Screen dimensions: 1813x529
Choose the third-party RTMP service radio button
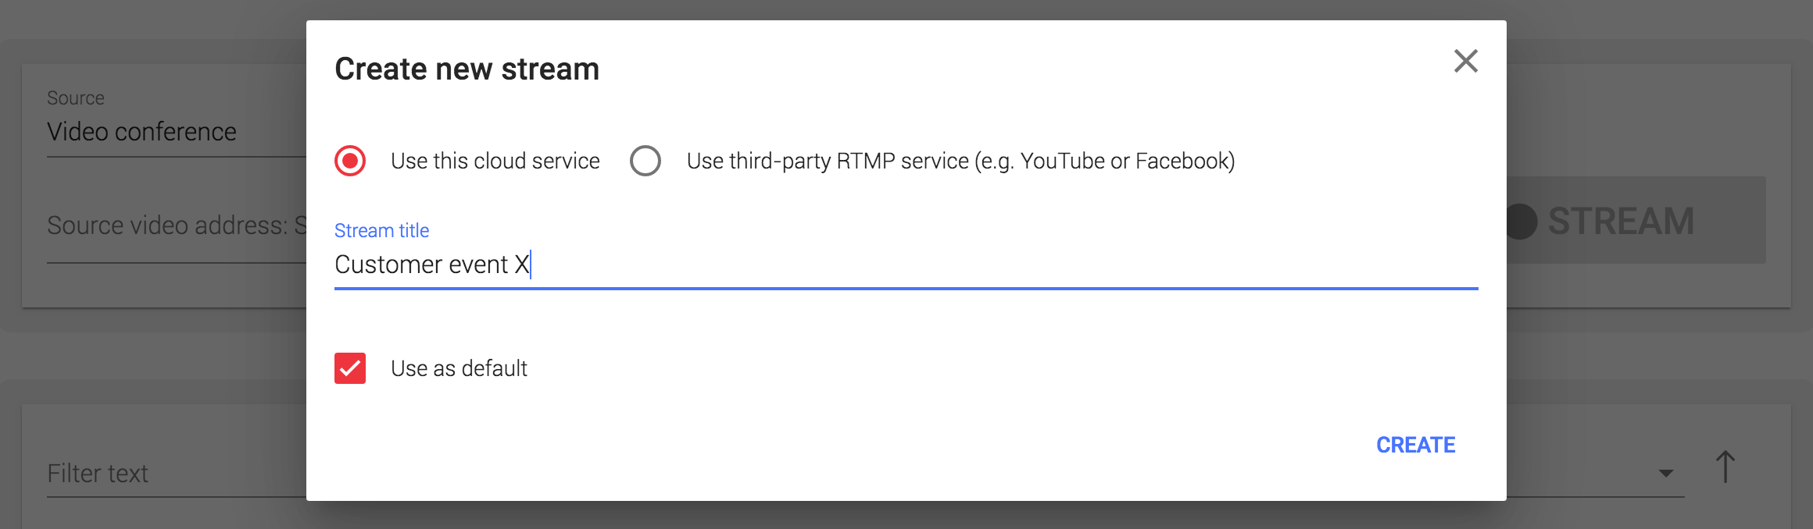click(645, 161)
